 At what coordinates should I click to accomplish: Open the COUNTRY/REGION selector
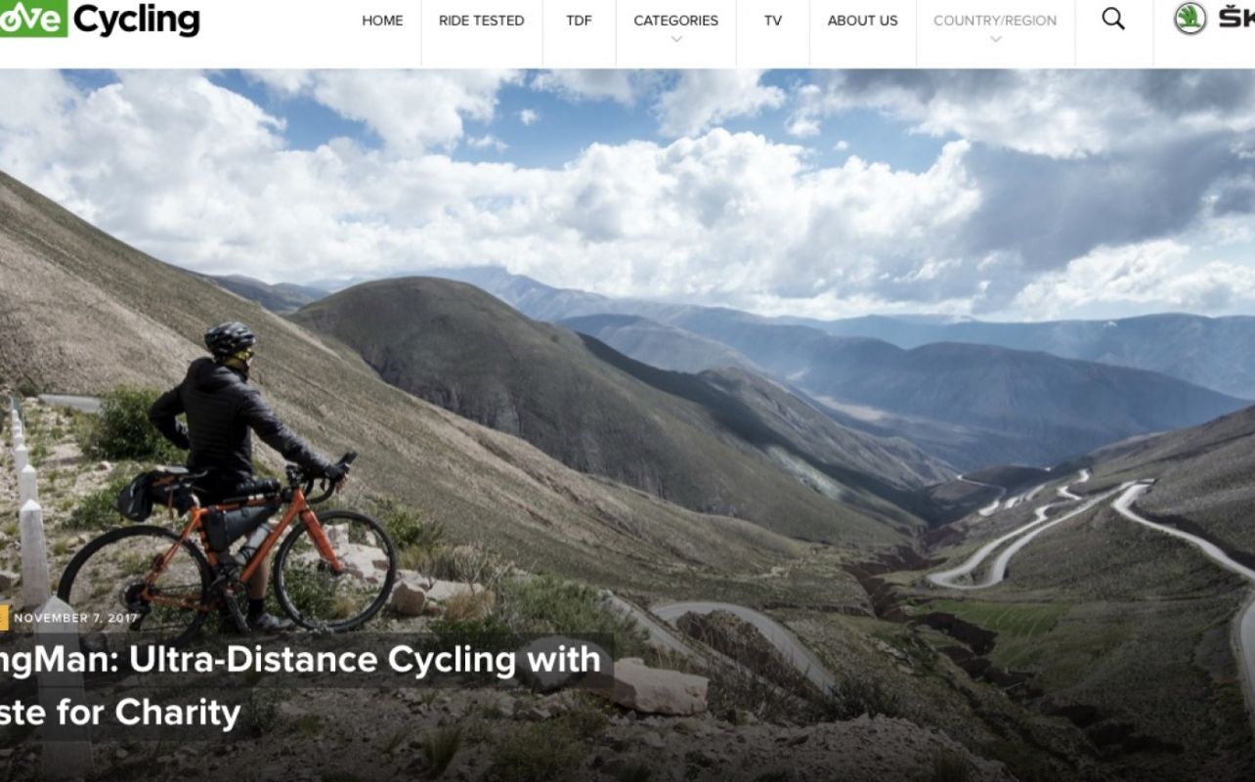995,21
